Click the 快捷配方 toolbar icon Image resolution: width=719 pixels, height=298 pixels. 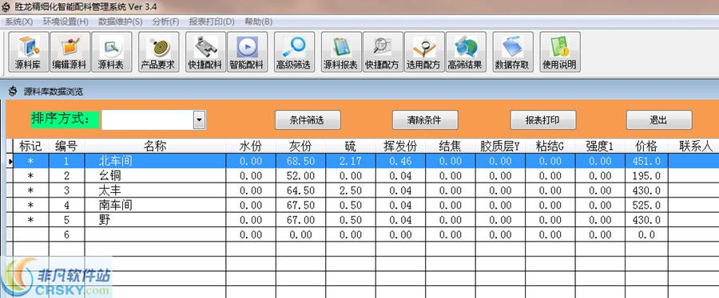click(383, 52)
